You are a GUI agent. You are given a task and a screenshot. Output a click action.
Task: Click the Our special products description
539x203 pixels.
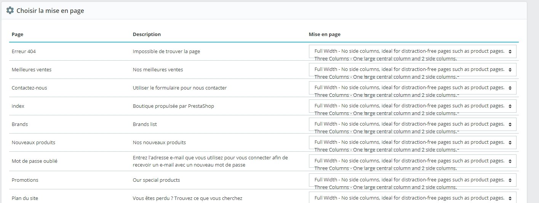click(156, 180)
